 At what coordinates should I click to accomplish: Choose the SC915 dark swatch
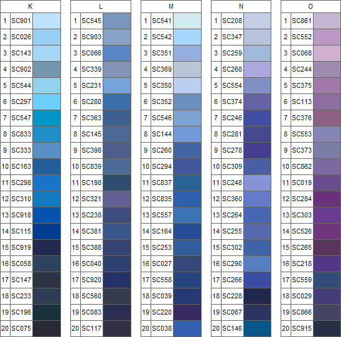pos(327,328)
